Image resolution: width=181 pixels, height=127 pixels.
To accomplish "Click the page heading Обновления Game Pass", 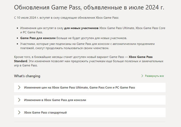I will click(x=89, y=7).
